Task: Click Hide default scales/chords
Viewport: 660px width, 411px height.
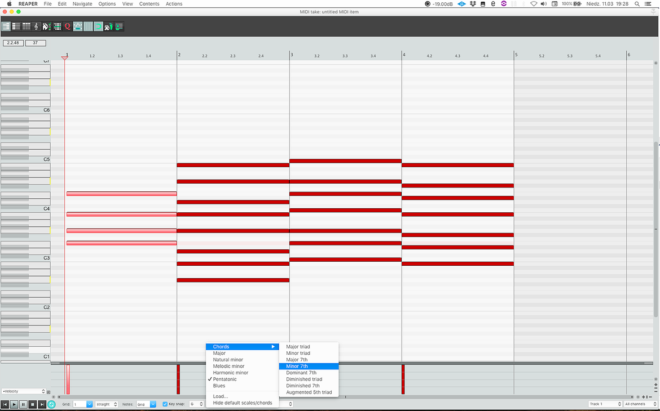Action: 242,403
